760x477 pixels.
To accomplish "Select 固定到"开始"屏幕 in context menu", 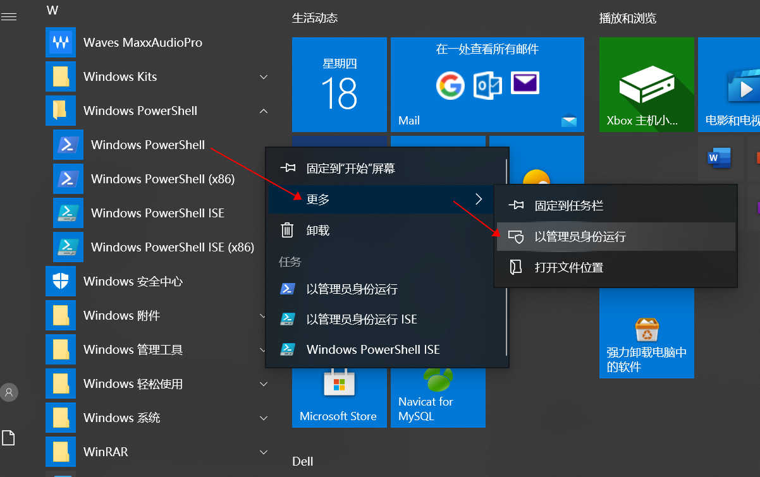I will (387, 169).
